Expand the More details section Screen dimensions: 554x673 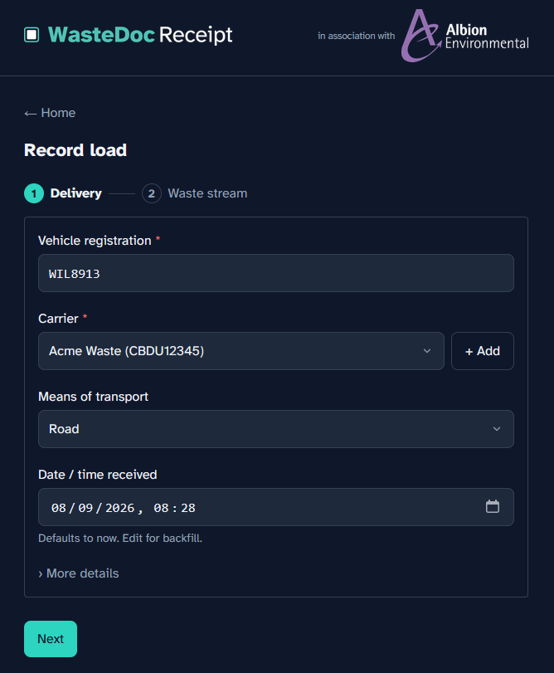(x=79, y=573)
